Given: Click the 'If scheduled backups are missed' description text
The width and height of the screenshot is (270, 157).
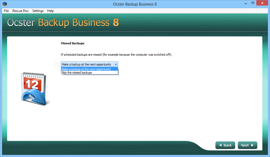Looking at the screenshot, I should click(x=116, y=55).
